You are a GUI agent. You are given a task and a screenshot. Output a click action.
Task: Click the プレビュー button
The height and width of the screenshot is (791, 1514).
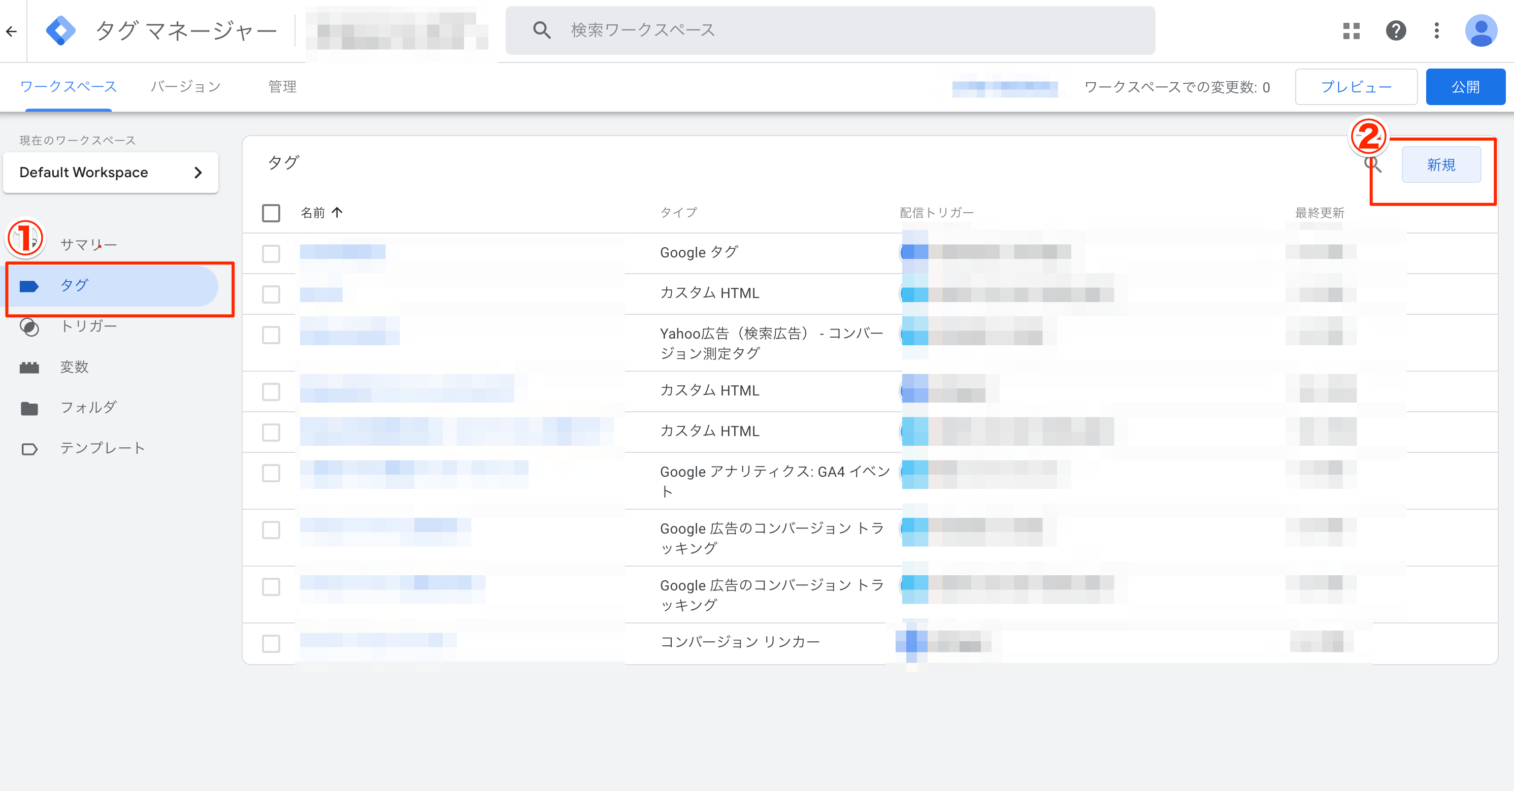[1356, 87]
